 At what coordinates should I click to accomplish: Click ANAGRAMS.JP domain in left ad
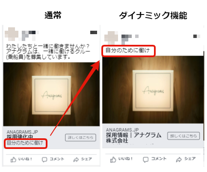[x=22, y=132]
